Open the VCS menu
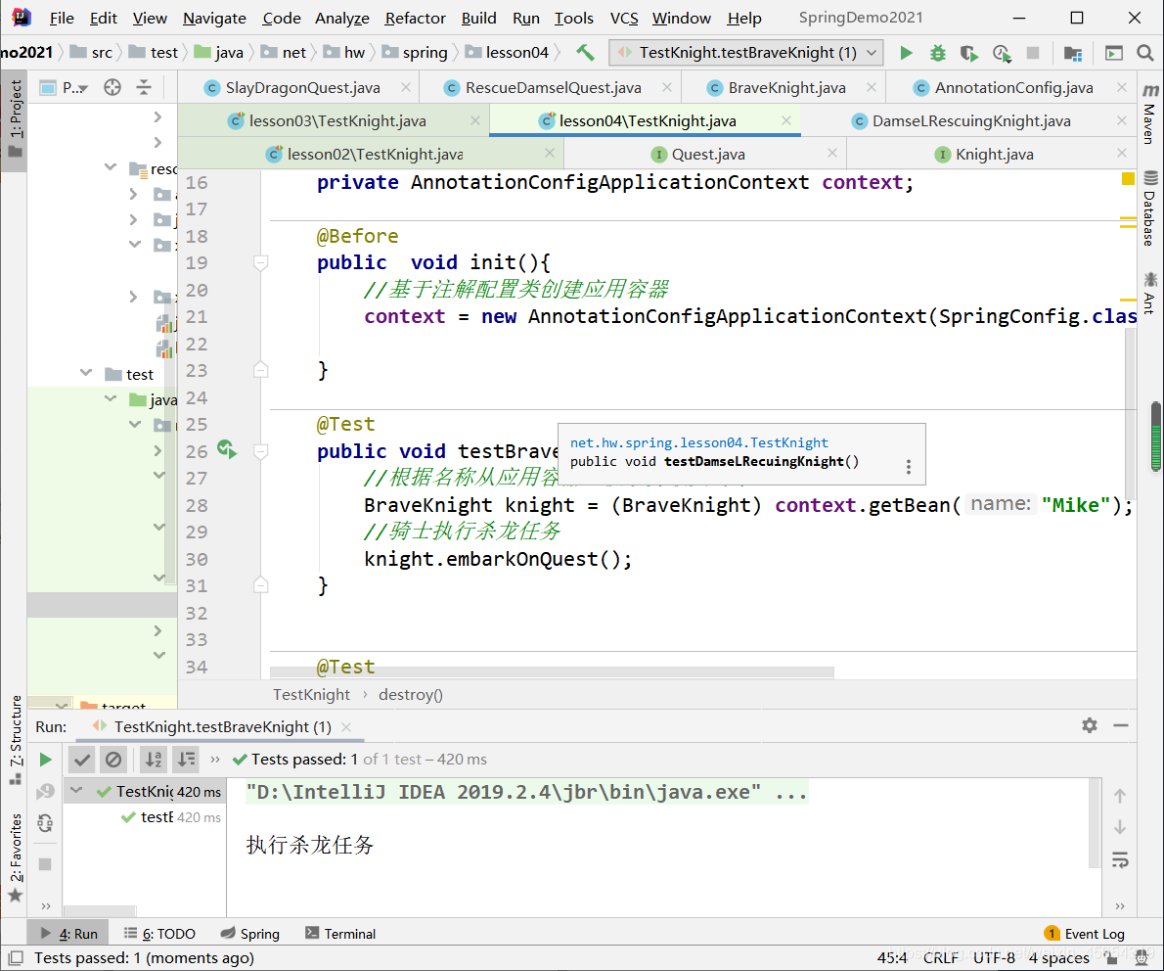This screenshot has height=971, width=1164. (624, 18)
